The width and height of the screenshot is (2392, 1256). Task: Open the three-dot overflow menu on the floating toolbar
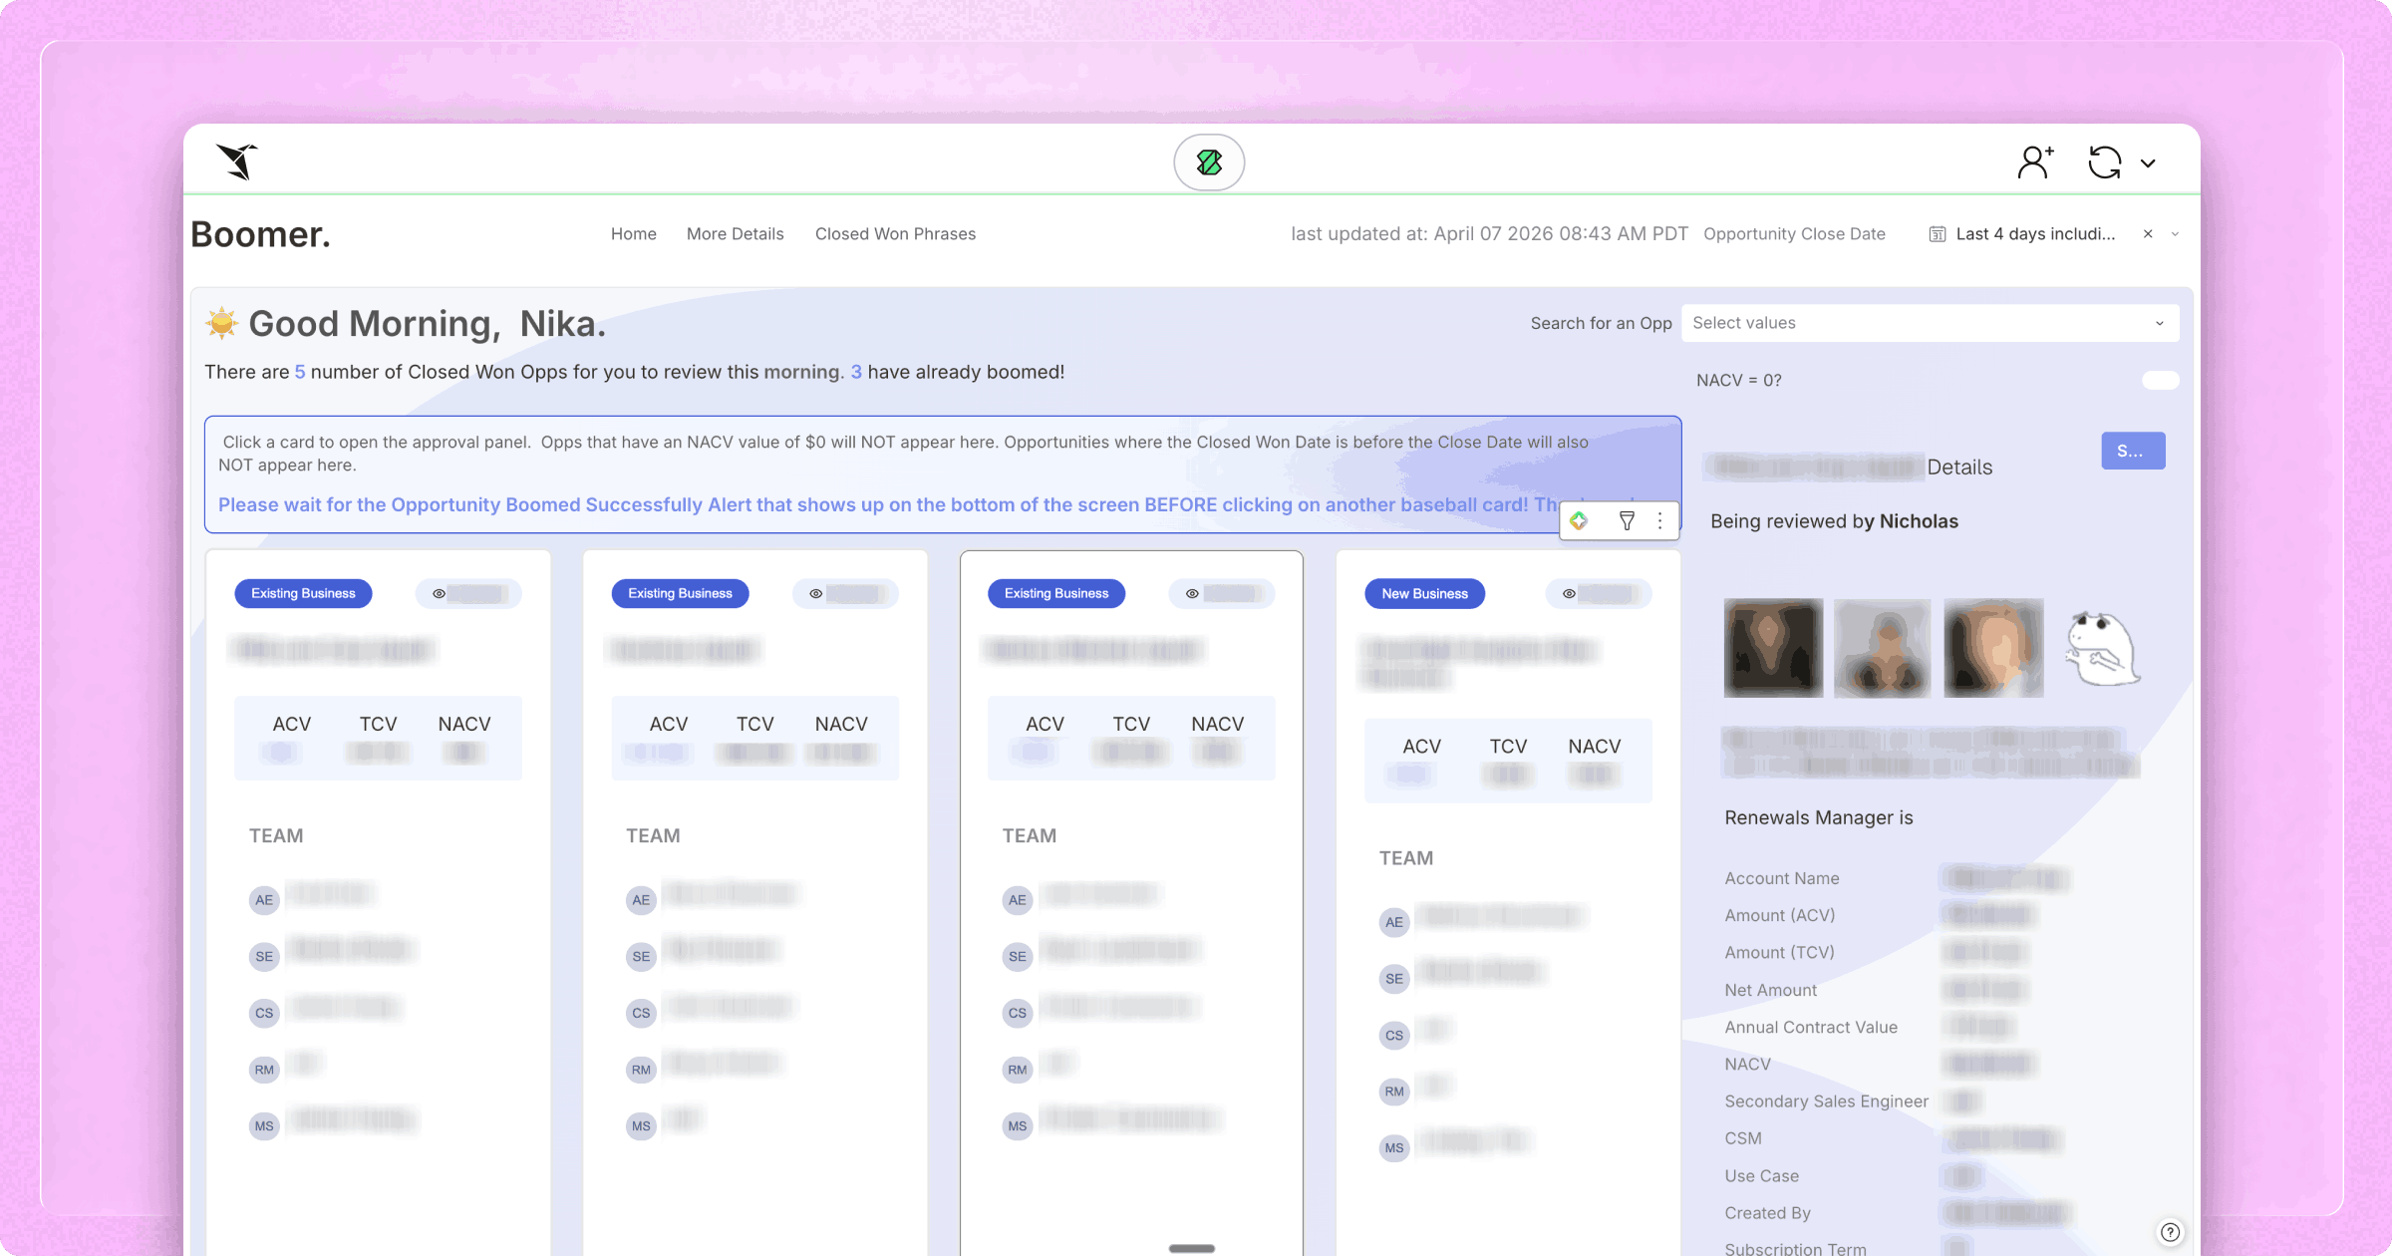tap(1659, 520)
